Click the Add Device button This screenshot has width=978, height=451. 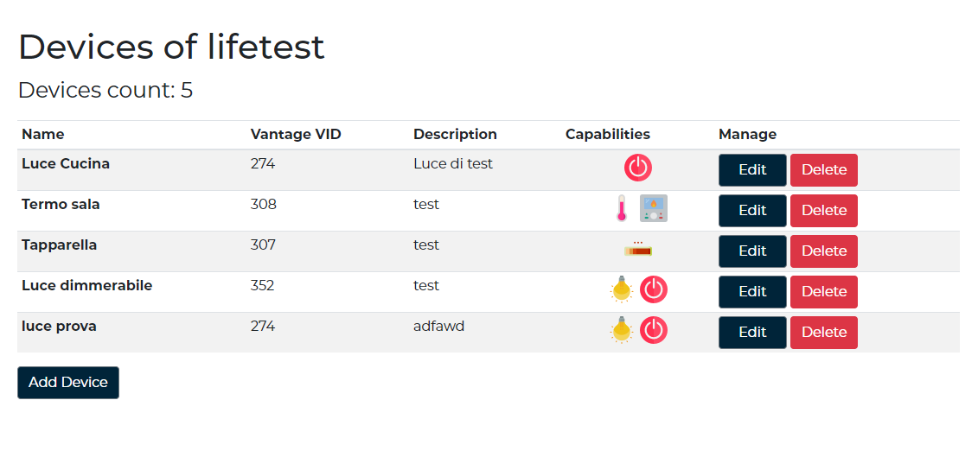pyautogui.click(x=68, y=383)
